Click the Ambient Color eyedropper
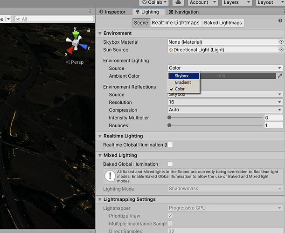Screen dimensions: 285x233 280,76
